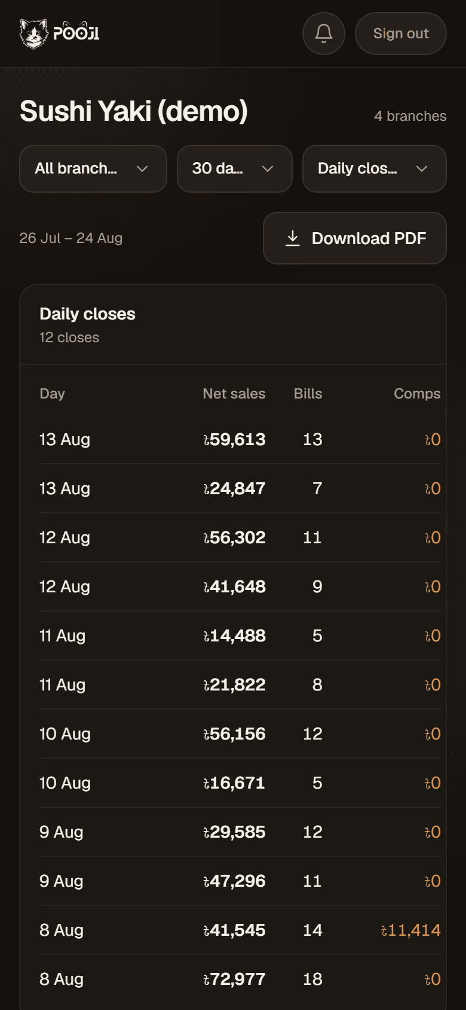466x1010 pixels.
Task: Open the Daily closes report dropdown
Action: (375, 169)
